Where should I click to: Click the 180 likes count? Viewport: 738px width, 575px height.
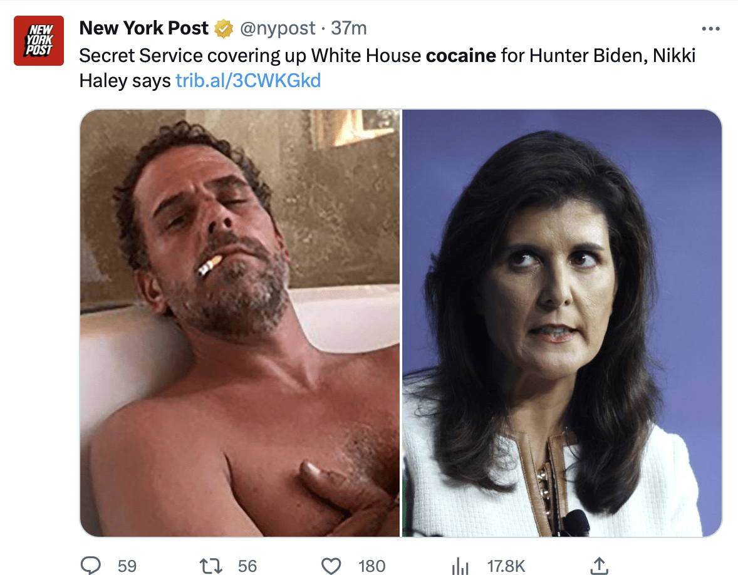(x=372, y=566)
